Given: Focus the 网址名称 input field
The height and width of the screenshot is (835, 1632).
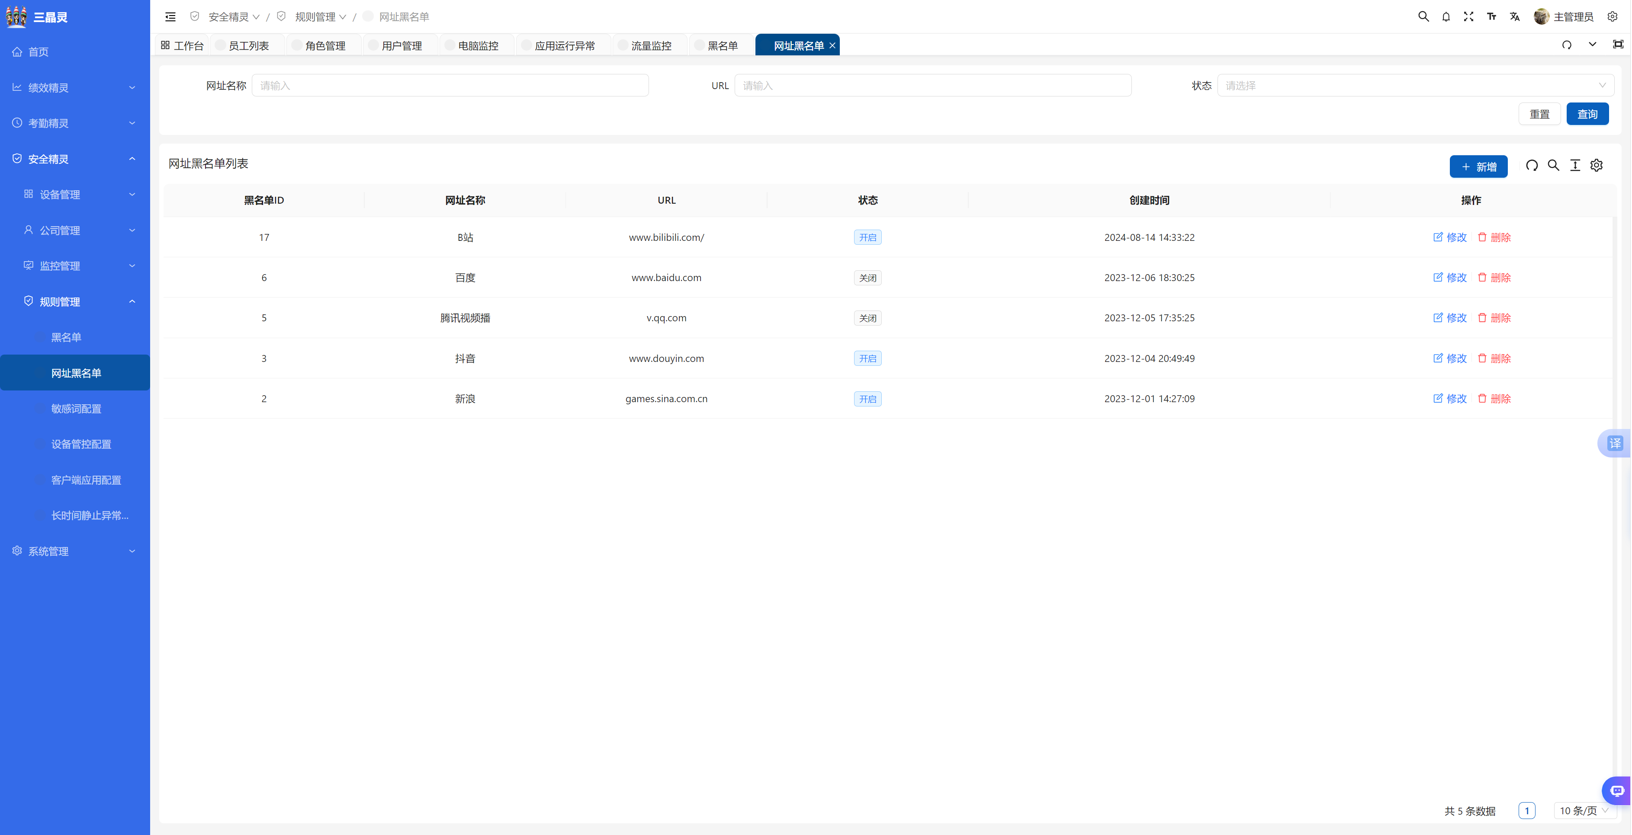Looking at the screenshot, I should (x=450, y=86).
